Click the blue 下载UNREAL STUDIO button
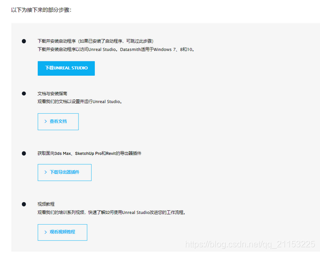The width and height of the screenshot is (320, 254). [x=66, y=68]
